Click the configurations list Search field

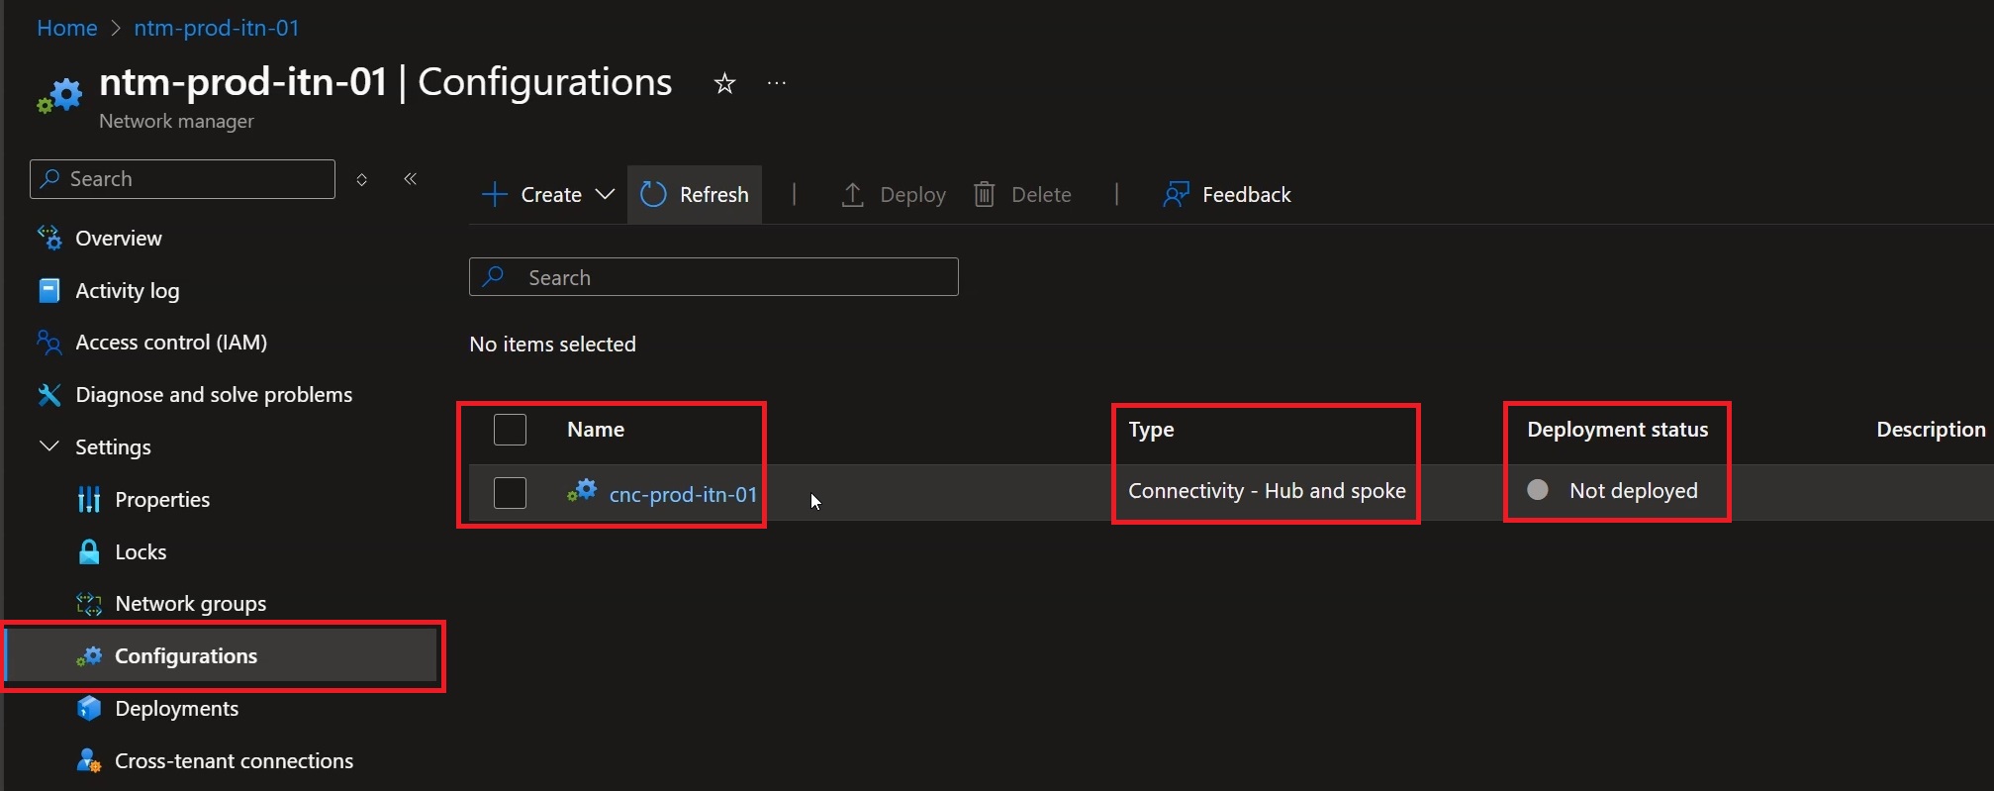pyautogui.click(x=713, y=277)
